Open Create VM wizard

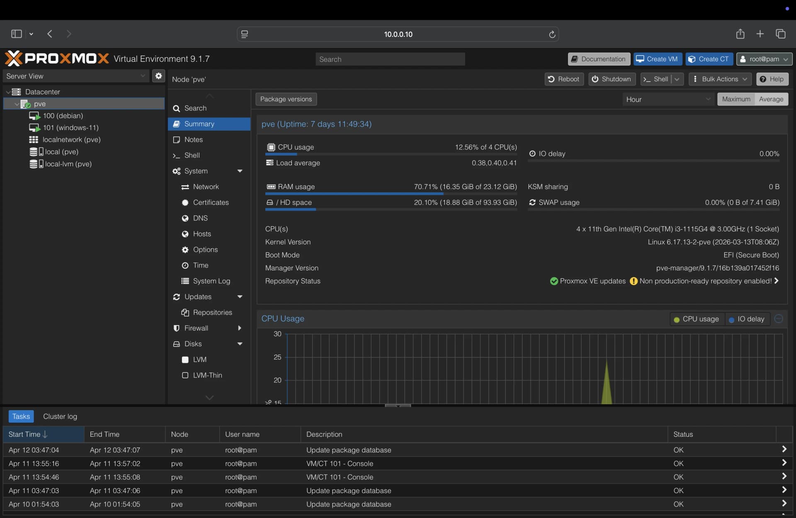pos(658,59)
